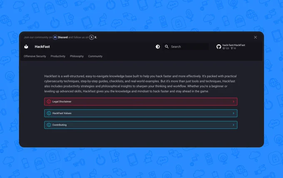Click the Hackfast introduction paragraph text
The height and width of the screenshot is (178, 283).
140,84
